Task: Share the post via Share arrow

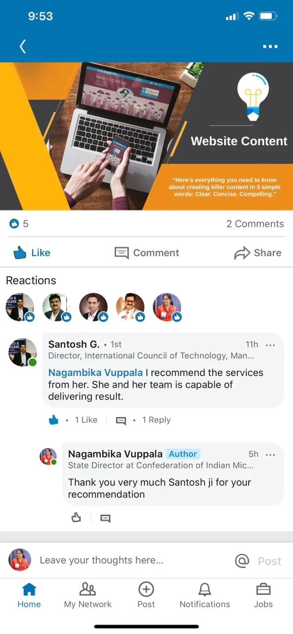Action: pyautogui.click(x=257, y=253)
